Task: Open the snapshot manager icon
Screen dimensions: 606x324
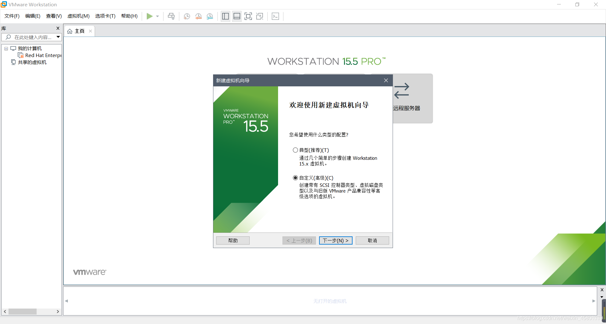Action: click(210, 16)
